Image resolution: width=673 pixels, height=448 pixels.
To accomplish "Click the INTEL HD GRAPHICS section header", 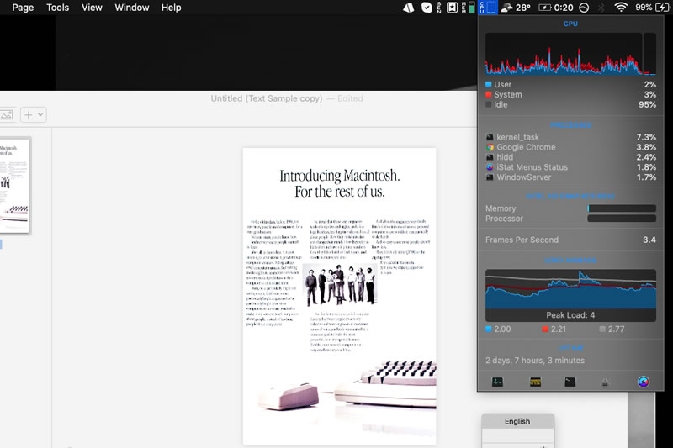I will coord(570,197).
